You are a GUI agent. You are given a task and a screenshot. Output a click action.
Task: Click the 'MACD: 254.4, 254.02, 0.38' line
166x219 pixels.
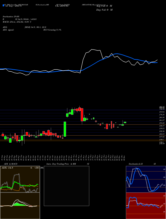pyautogui.click(x=17, y=22)
